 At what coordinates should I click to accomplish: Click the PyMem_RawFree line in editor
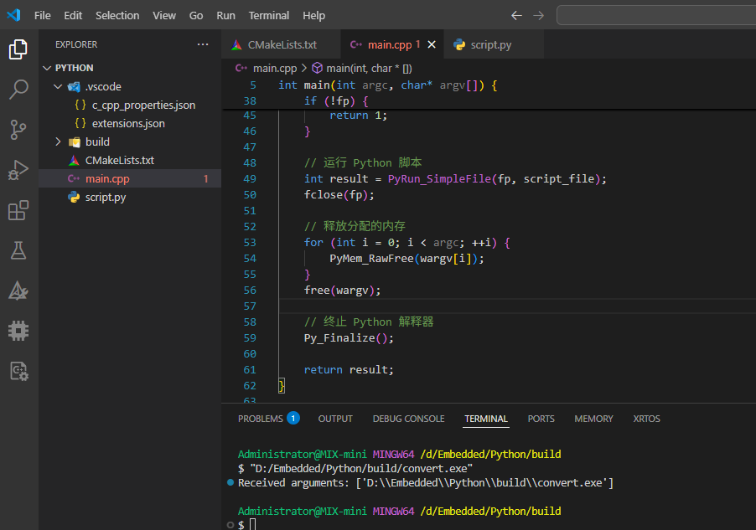pos(406,258)
